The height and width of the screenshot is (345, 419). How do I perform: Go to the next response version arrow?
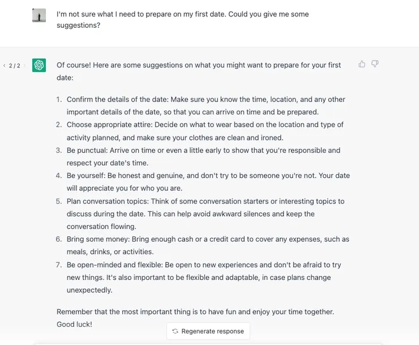(24, 66)
